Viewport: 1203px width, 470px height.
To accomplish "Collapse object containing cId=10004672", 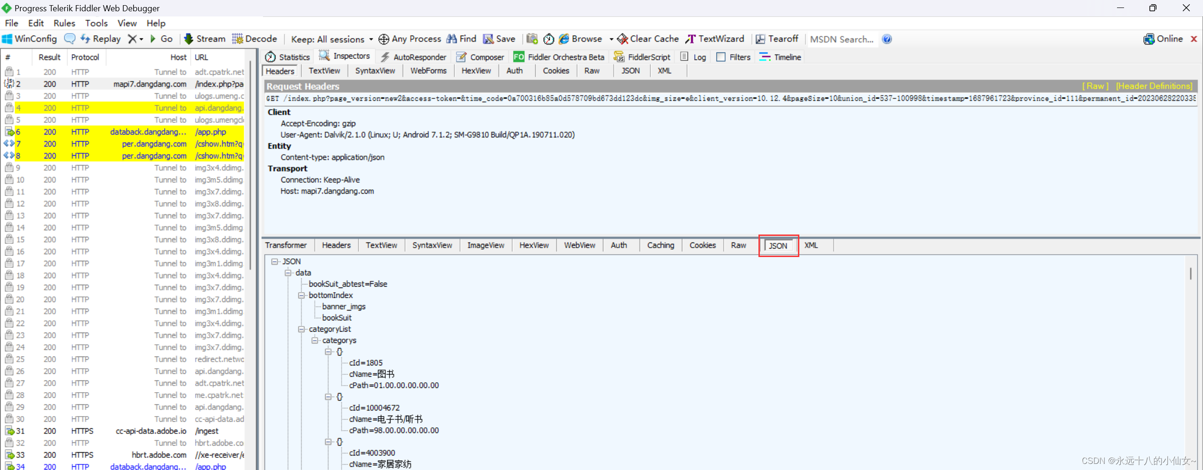I will [328, 397].
